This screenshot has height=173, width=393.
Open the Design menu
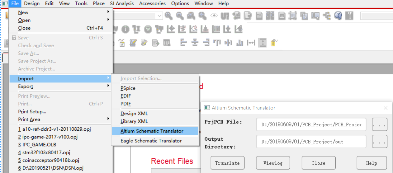32,3
